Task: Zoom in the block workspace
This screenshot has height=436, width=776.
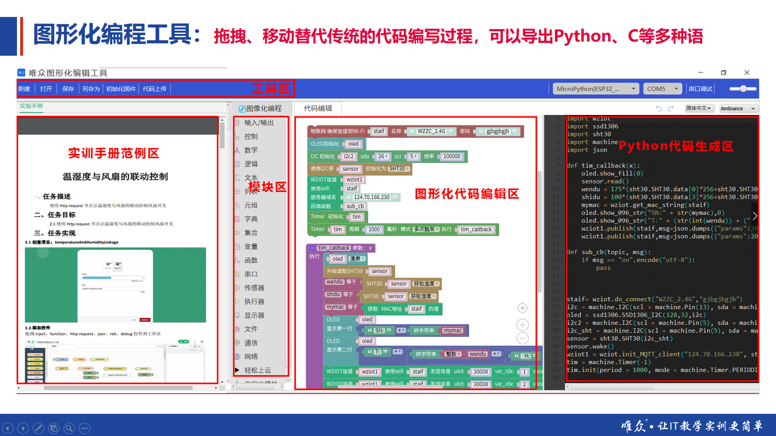Action: pos(522,325)
